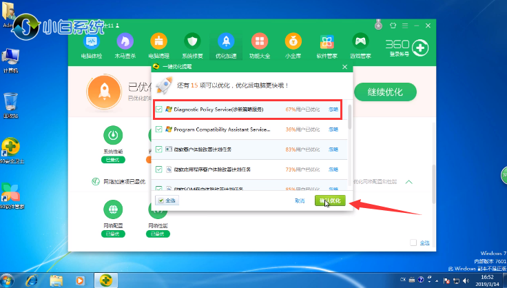This screenshot has height=288, width=507.
Task: Click 360 Security taskbar button
Action: (x=105, y=280)
